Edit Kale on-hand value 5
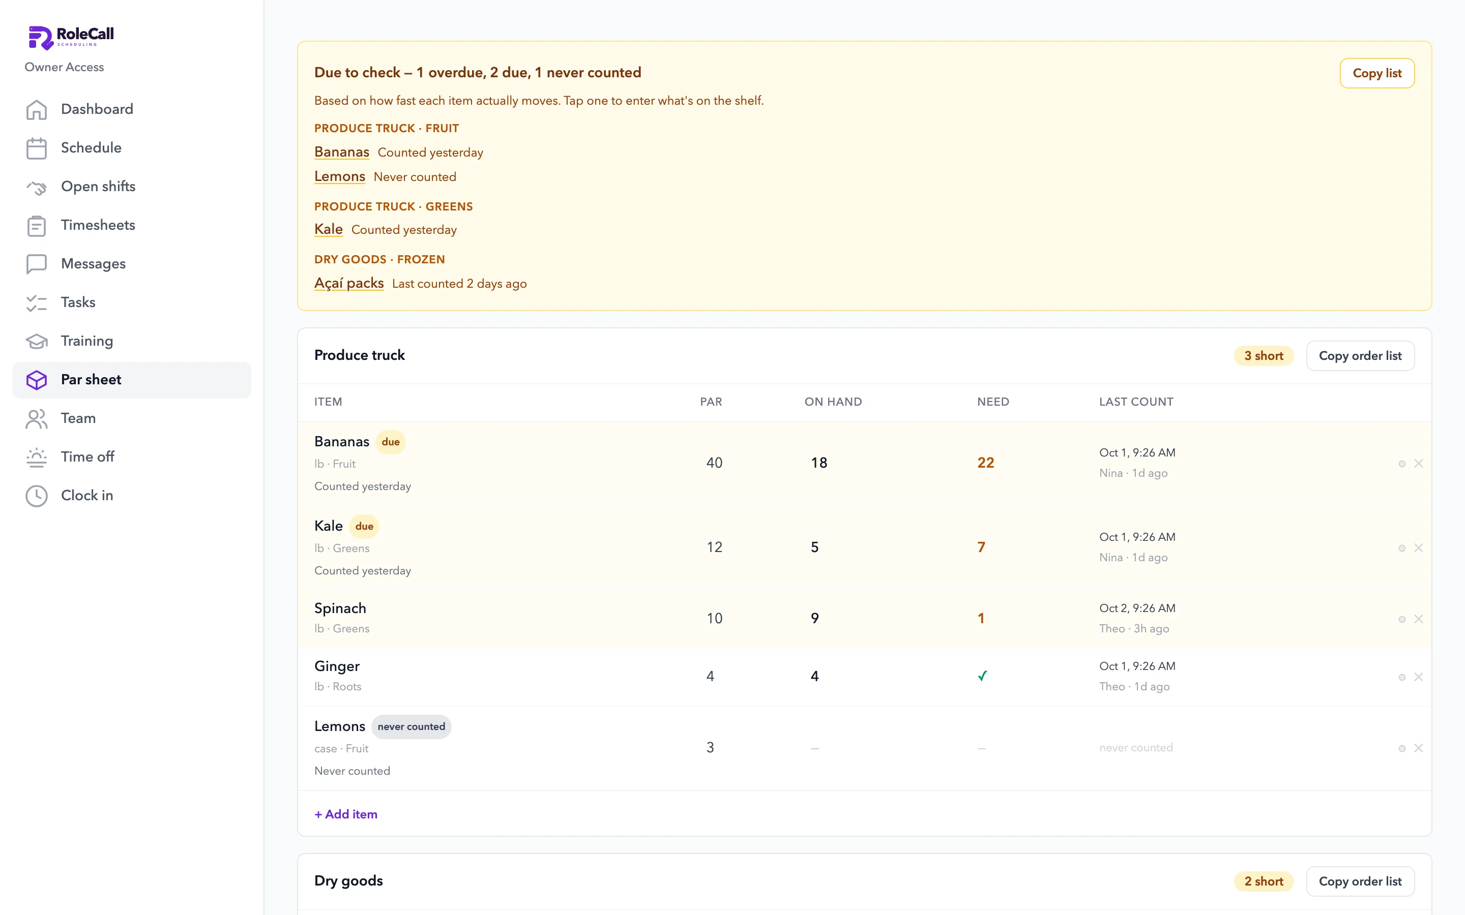The height and width of the screenshot is (915, 1465). [814, 547]
